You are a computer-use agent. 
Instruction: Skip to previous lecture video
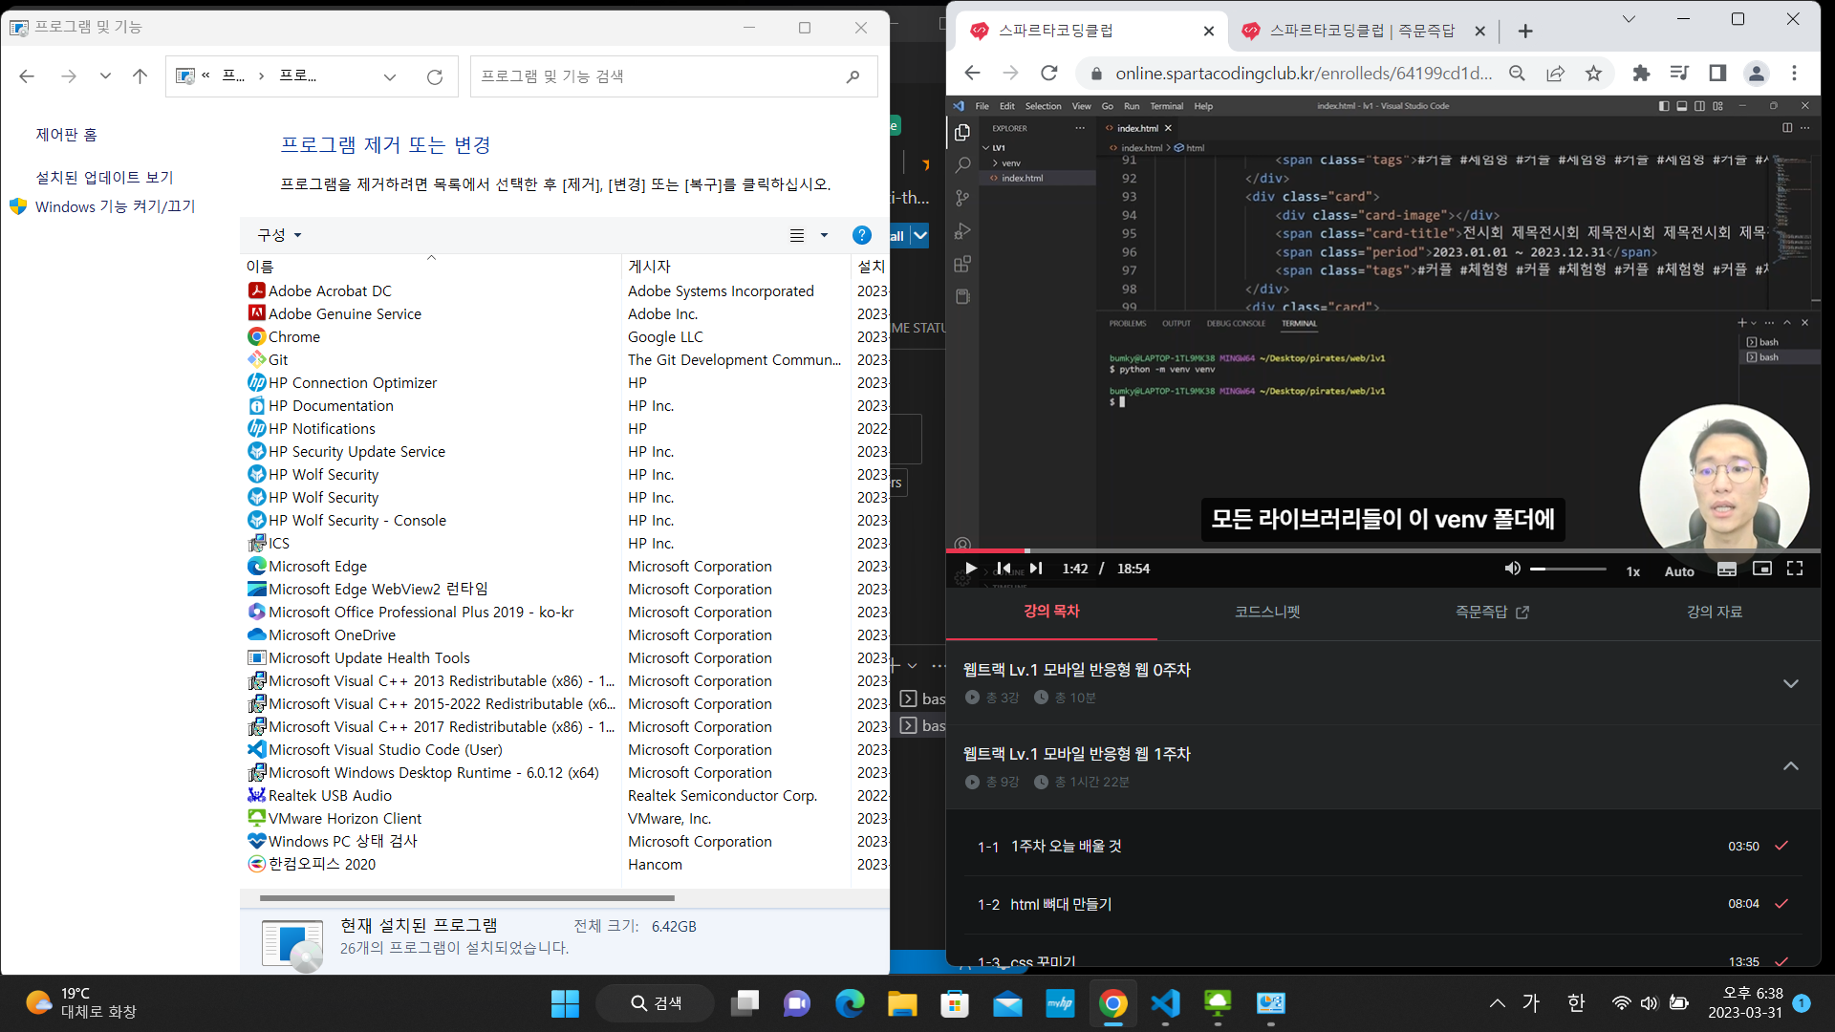click(1004, 569)
